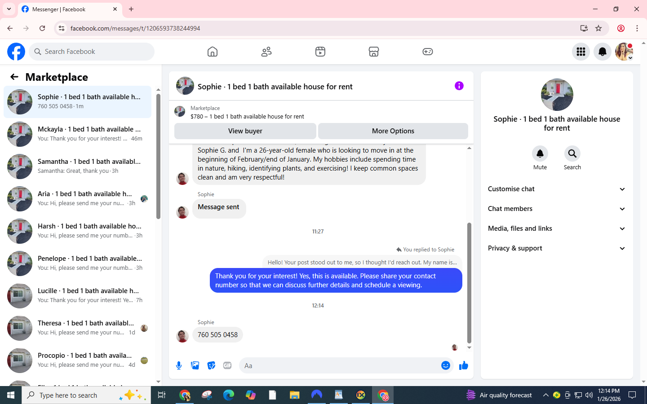Image resolution: width=647 pixels, height=404 pixels.
Task: Open conversation information icon
Action: point(459,86)
